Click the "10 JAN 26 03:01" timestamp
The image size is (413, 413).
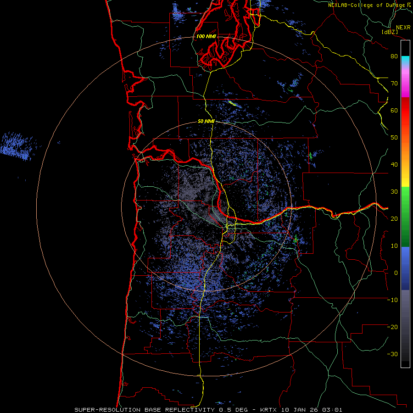(312, 410)
